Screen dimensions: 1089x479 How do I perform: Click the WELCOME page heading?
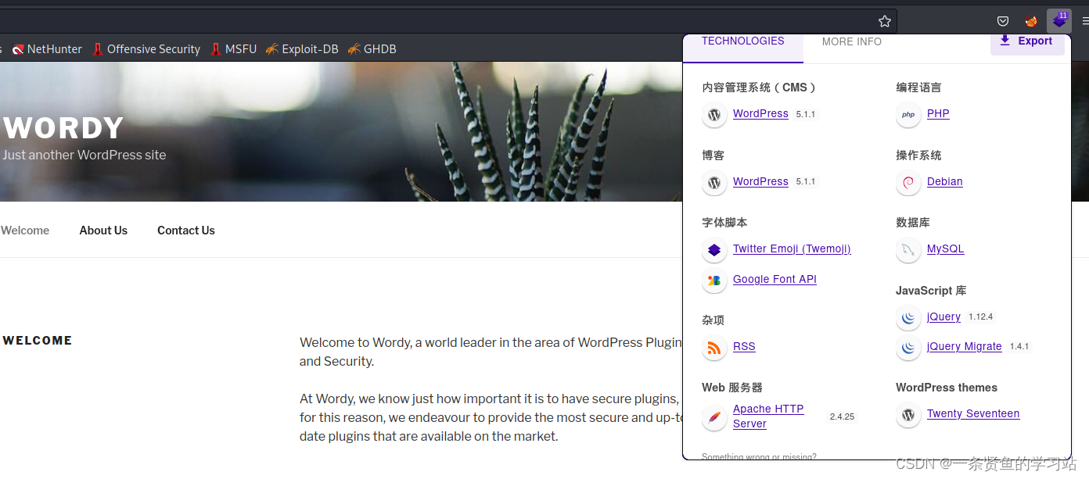pos(38,341)
